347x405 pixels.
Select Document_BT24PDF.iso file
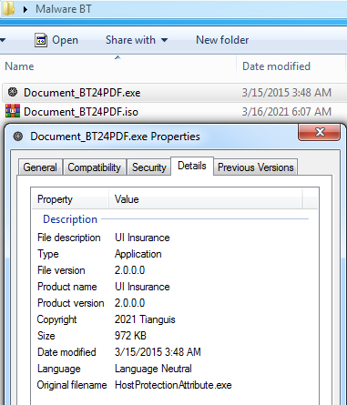point(81,112)
